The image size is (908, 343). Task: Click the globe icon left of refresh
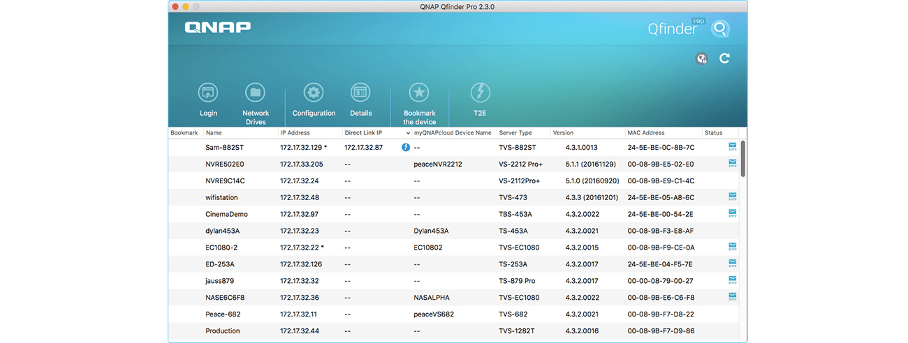(702, 59)
